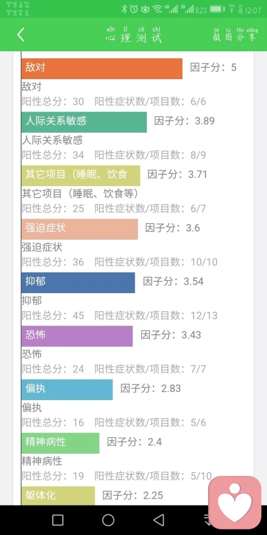Select the orange 敌对 factor bar
This screenshot has width=267, height=535.
click(102, 68)
